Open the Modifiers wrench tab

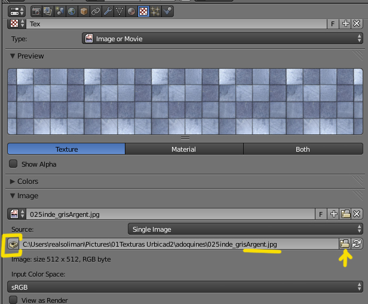[108, 11]
